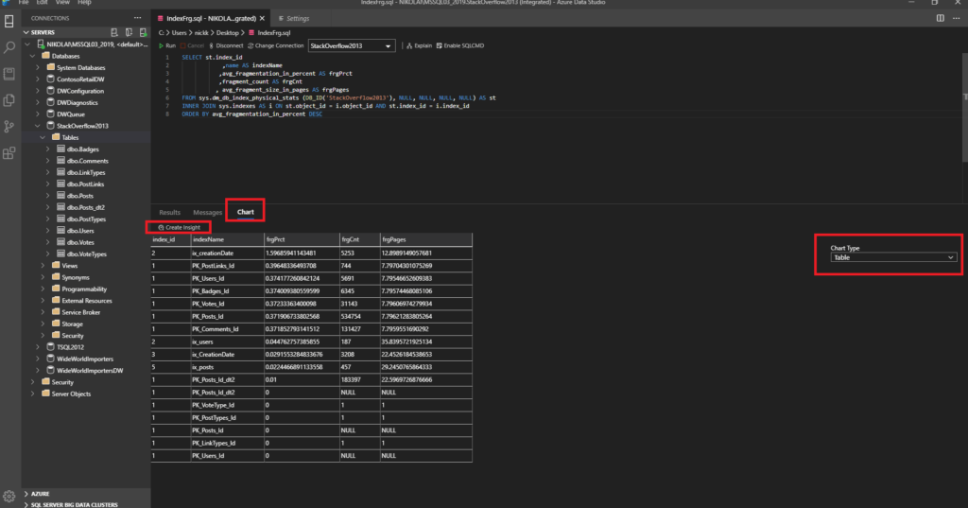Click the Cancel query button
Image resolution: width=968 pixels, height=508 pixels.
pyautogui.click(x=192, y=45)
